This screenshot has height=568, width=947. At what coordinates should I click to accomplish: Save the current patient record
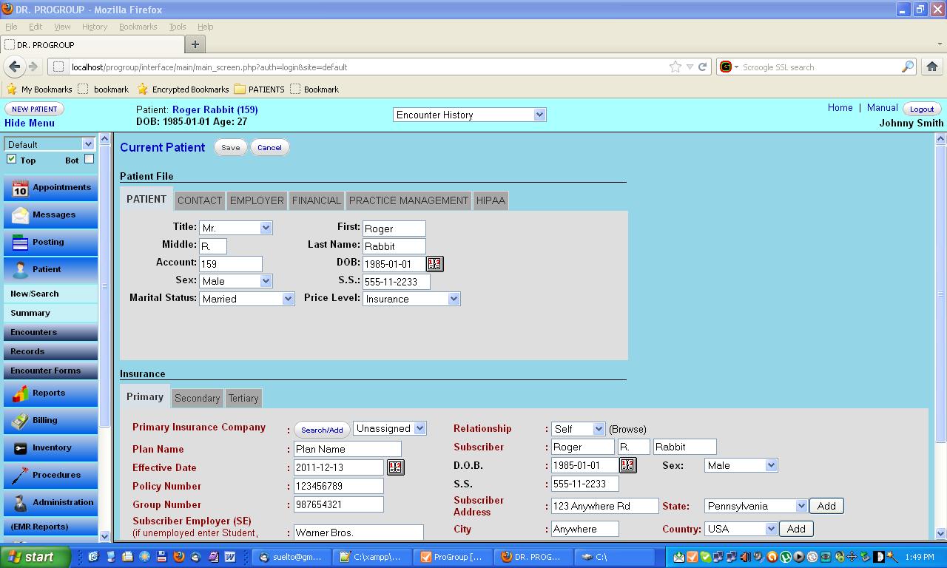230,147
